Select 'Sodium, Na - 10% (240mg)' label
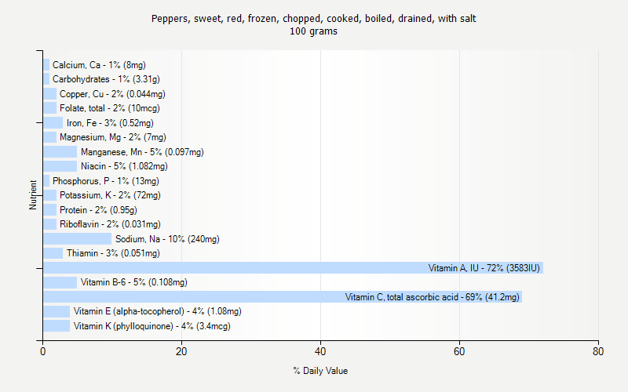The width and height of the screenshot is (628, 392). click(x=167, y=239)
